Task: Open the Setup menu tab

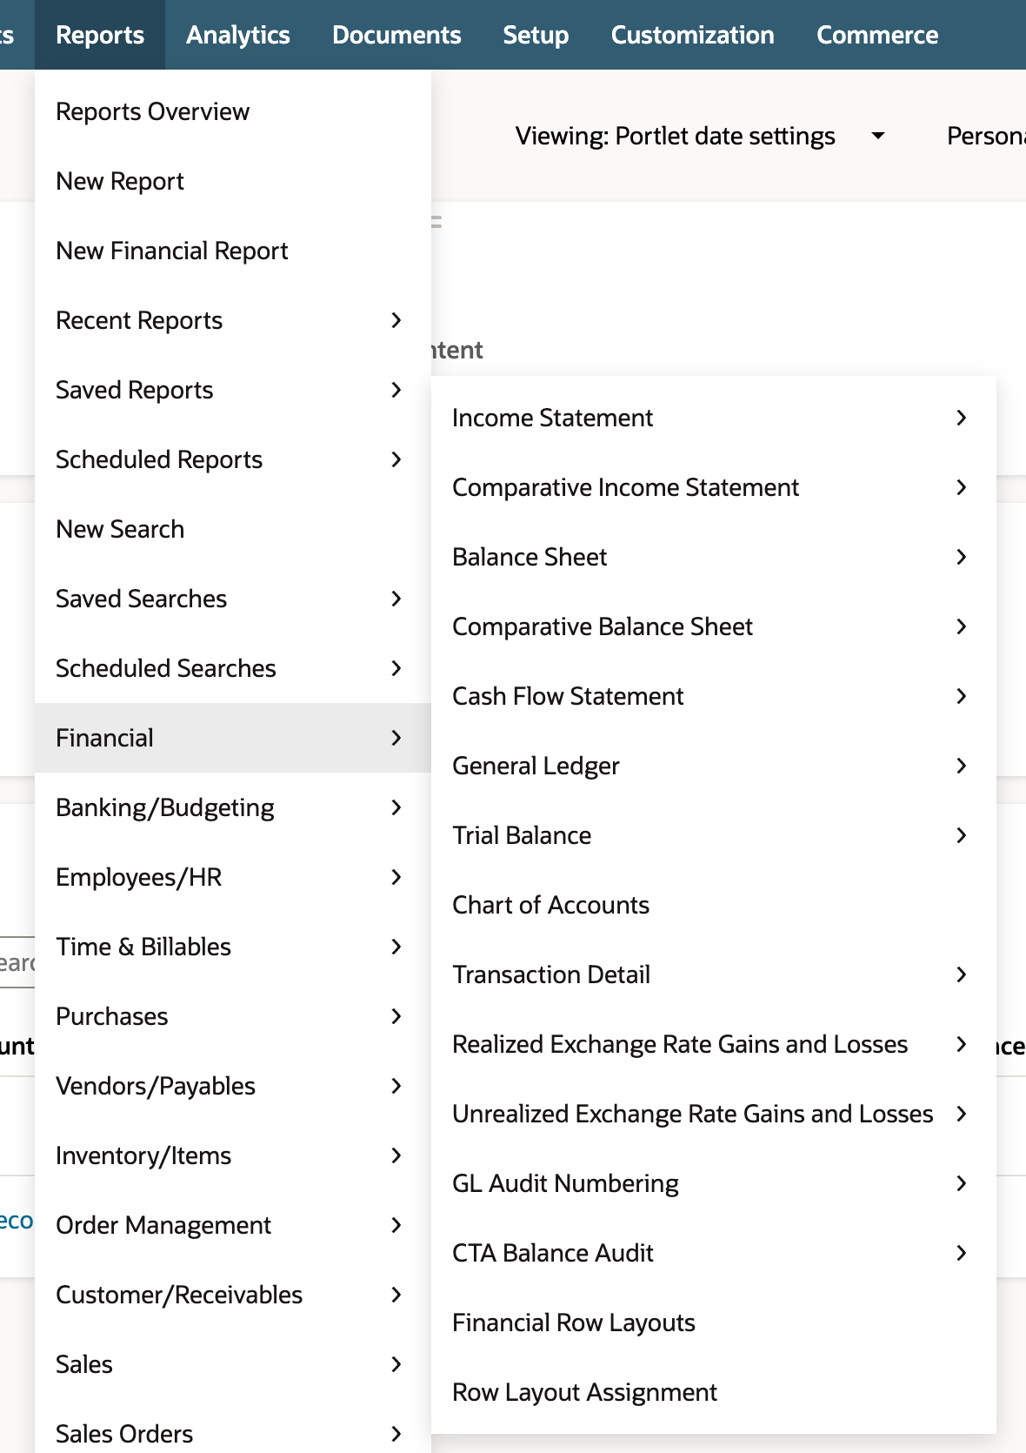Action: 536,35
